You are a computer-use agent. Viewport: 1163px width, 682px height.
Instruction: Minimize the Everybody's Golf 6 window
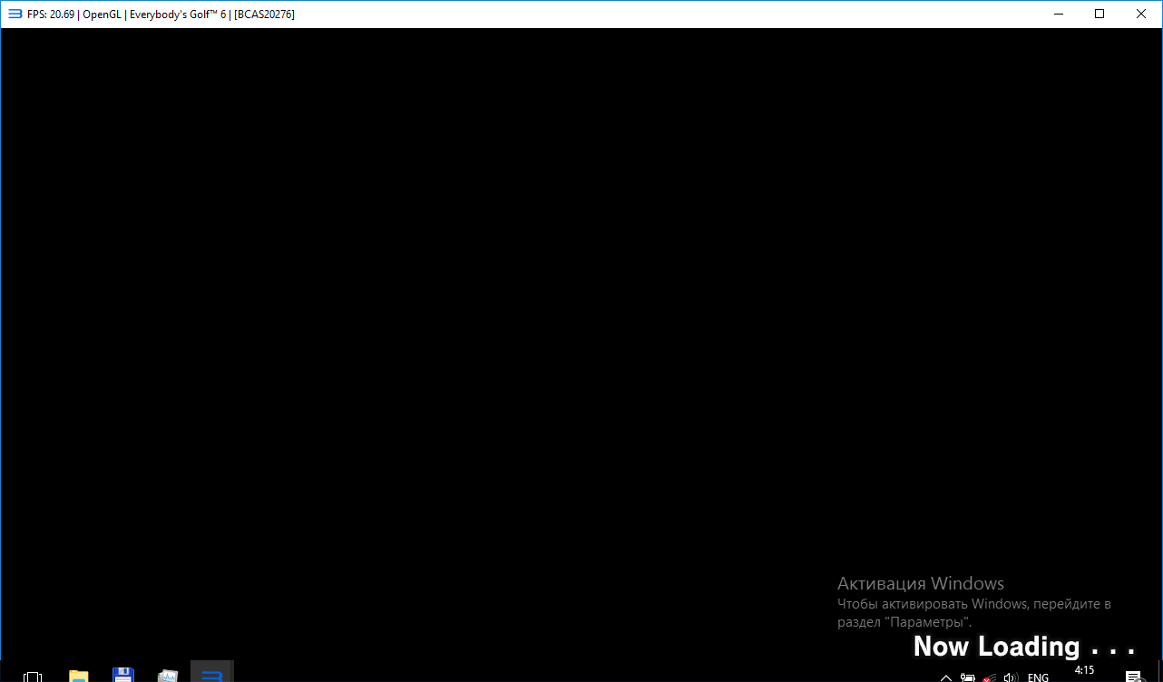coord(1058,14)
